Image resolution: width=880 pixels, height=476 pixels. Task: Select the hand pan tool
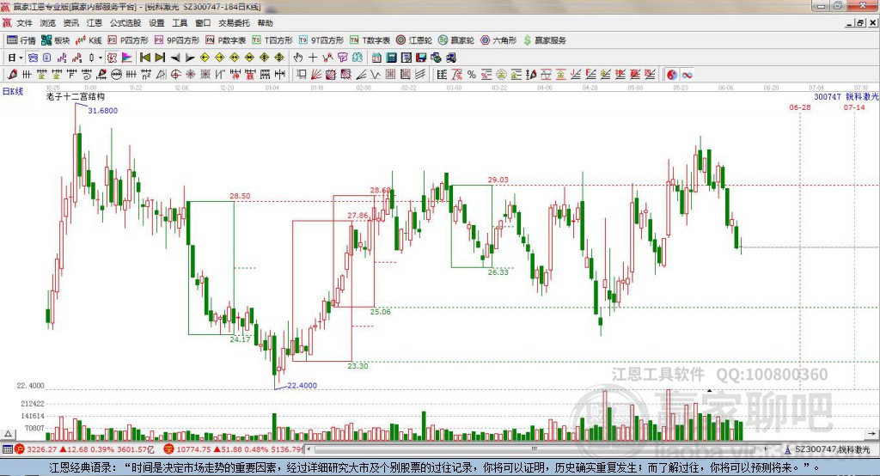(298, 58)
